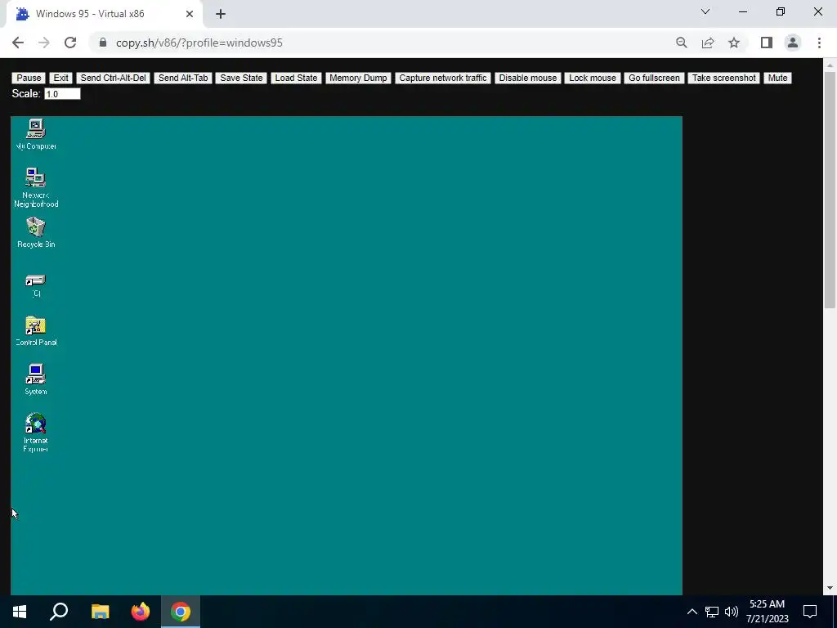Click the browser forward arrow
The height and width of the screenshot is (628, 837).
click(x=44, y=43)
